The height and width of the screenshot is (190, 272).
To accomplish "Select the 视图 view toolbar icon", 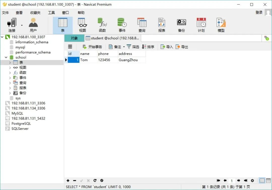I will 82,25.
